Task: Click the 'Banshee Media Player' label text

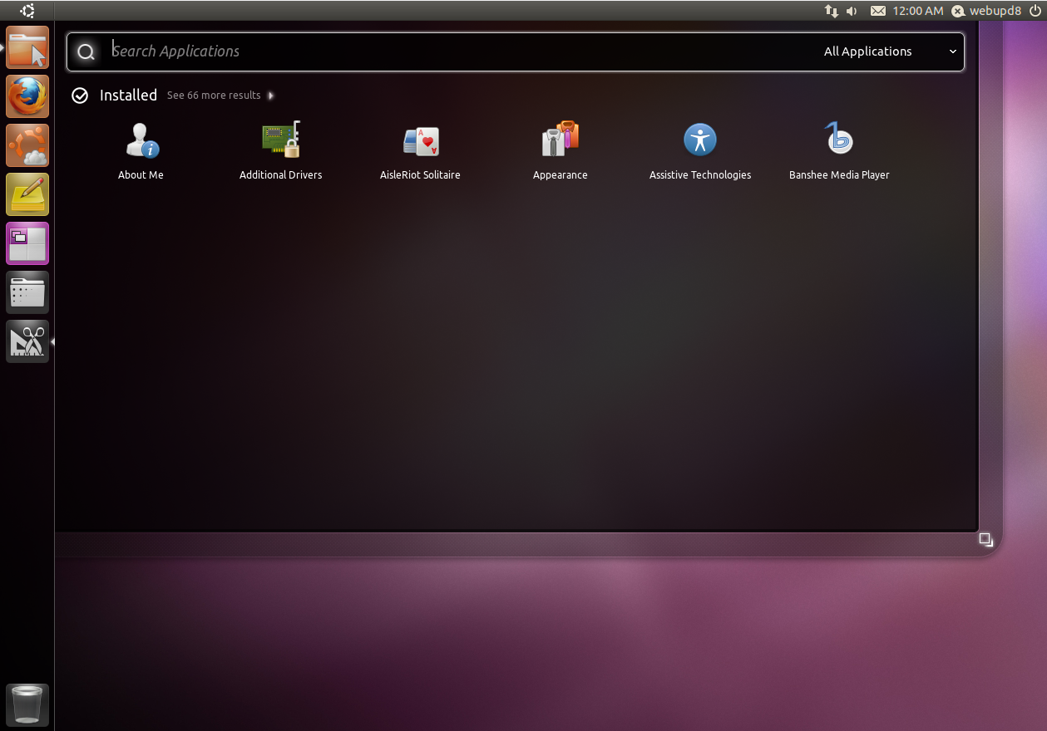Action: (x=839, y=175)
